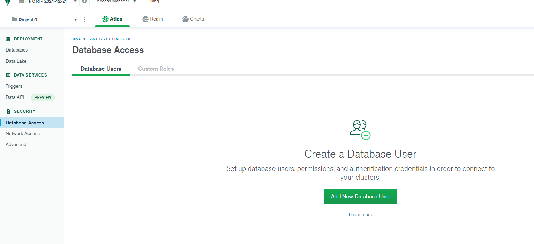This screenshot has height=244, width=534.
Task: Open organization settings gear icon
Action: 85,2
